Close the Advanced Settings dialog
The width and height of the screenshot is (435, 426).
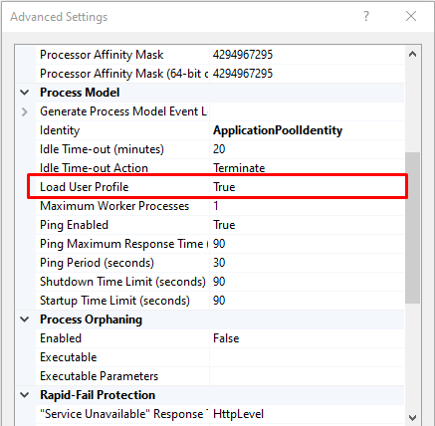coord(411,16)
